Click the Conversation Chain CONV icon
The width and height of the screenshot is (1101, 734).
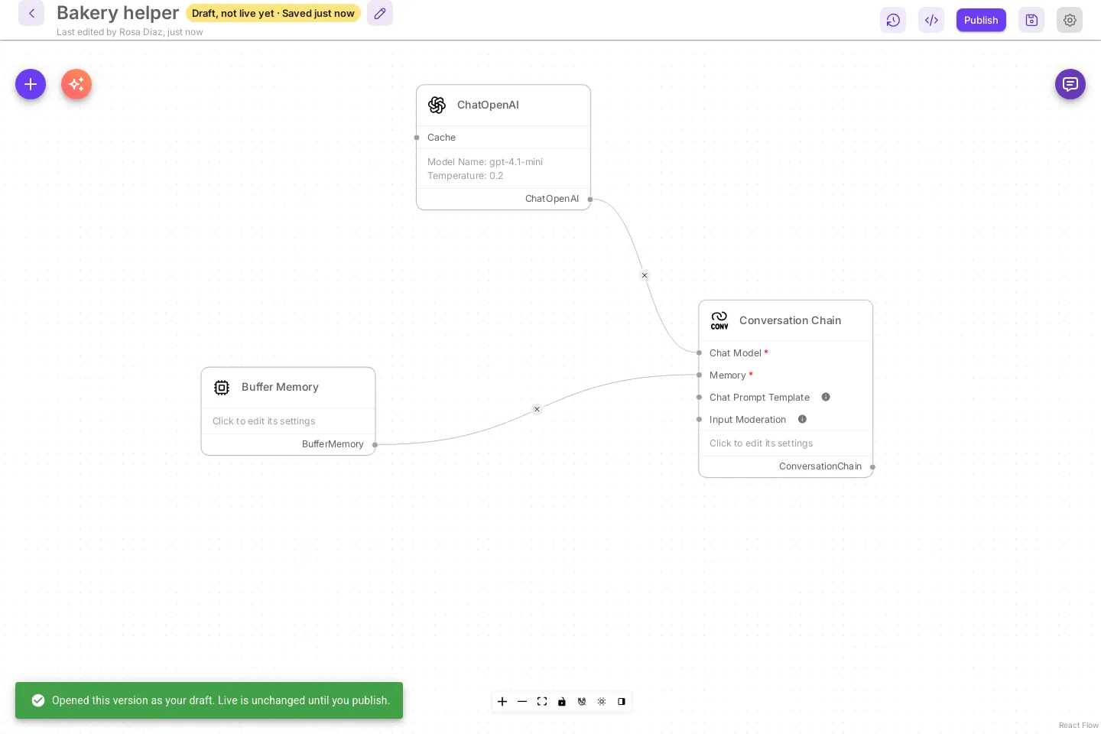pyautogui.click(x=719, y=320)
